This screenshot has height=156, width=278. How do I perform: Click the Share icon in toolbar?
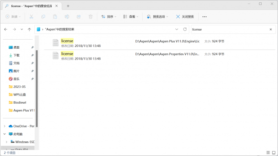coord(79,17)
